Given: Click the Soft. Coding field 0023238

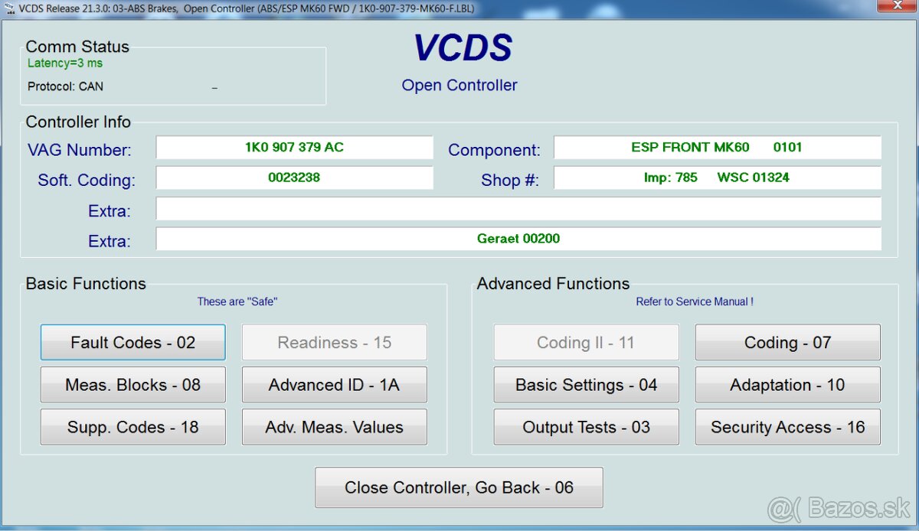Looking at the screenshot, I should 294,178.
